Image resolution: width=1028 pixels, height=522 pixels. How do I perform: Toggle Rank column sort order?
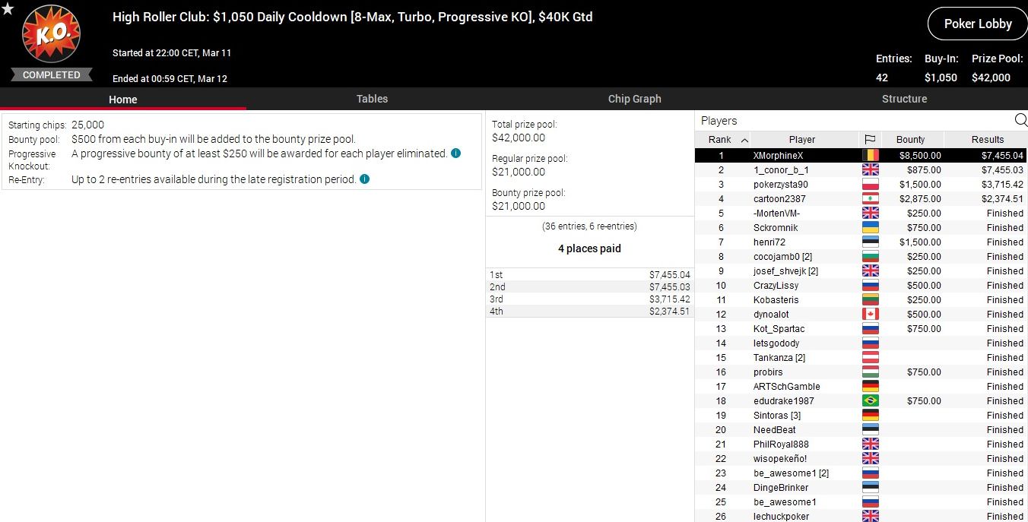coord(728,140)
